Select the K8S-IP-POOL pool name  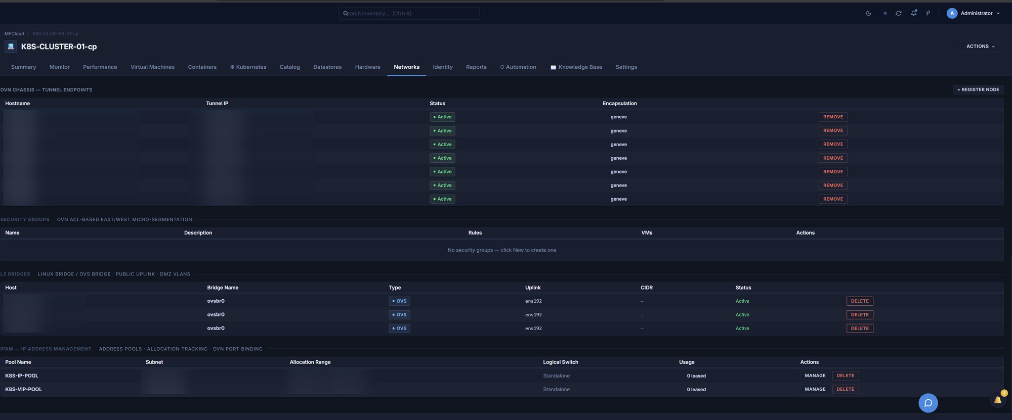coord(22,376)
